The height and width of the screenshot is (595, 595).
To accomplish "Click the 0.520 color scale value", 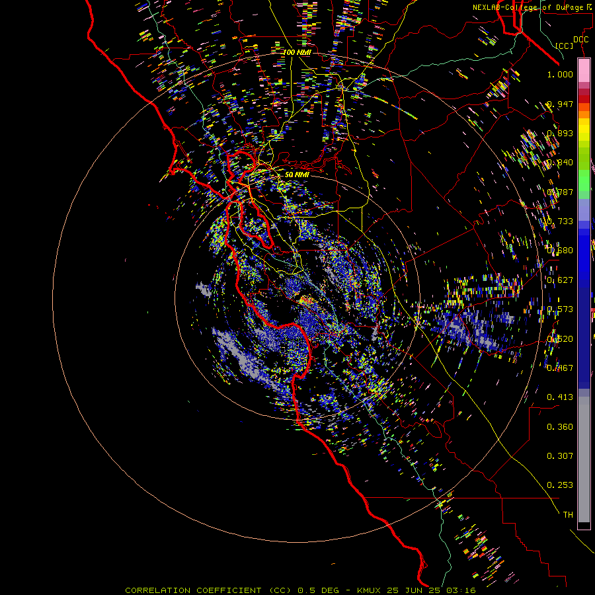I will tap(560, 339).
